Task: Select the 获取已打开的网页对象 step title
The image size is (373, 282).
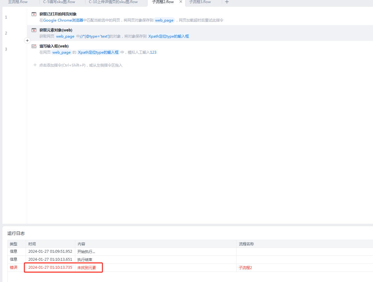Action: [58, 14]
